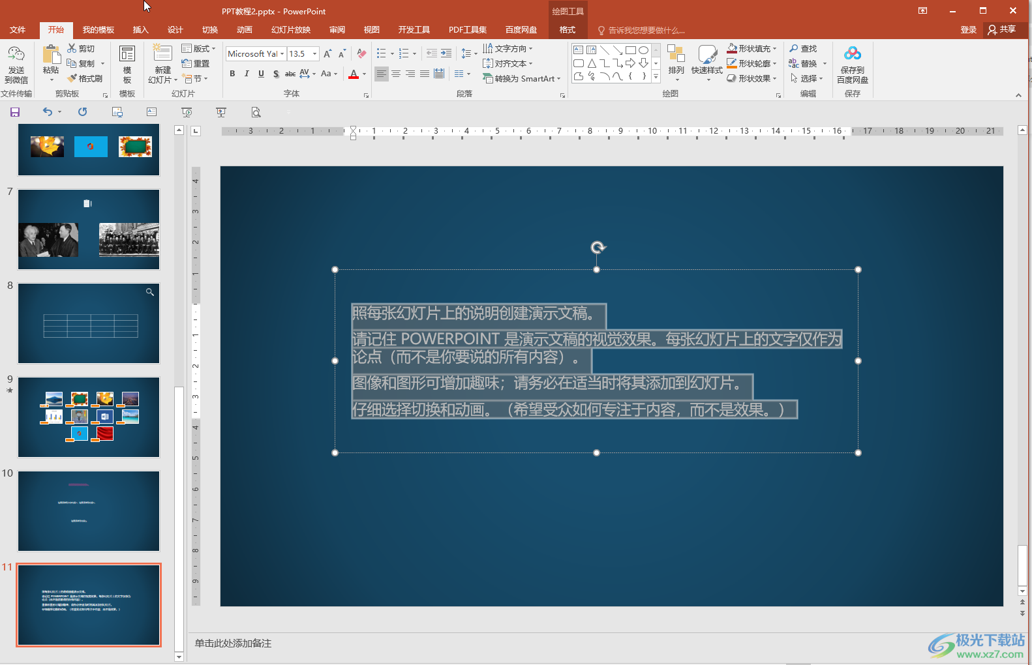The image size is (1032, 665).
Task: Switch to the Design (设计) tab
Action: [175, 30]
